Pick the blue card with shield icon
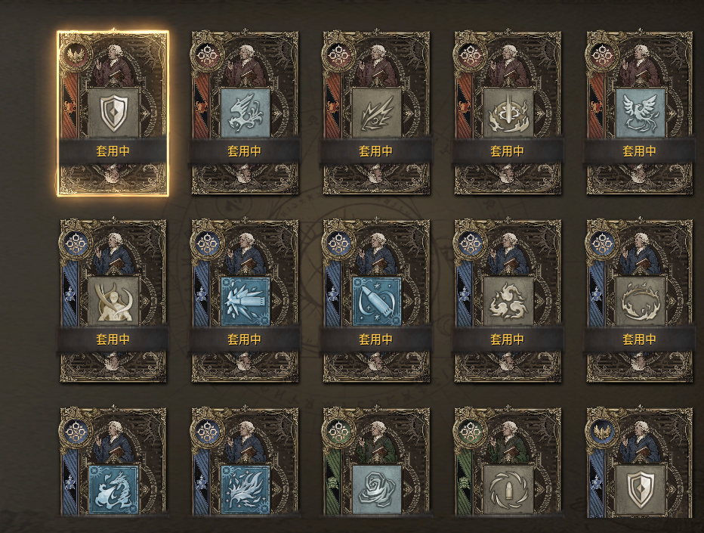 tap(639, 462)
